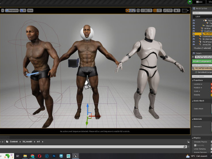Open surface snapping options in viewport toolbar
The width and height of the screenshot is (212, 159).
pyautogui.click(x=142, y=11)
